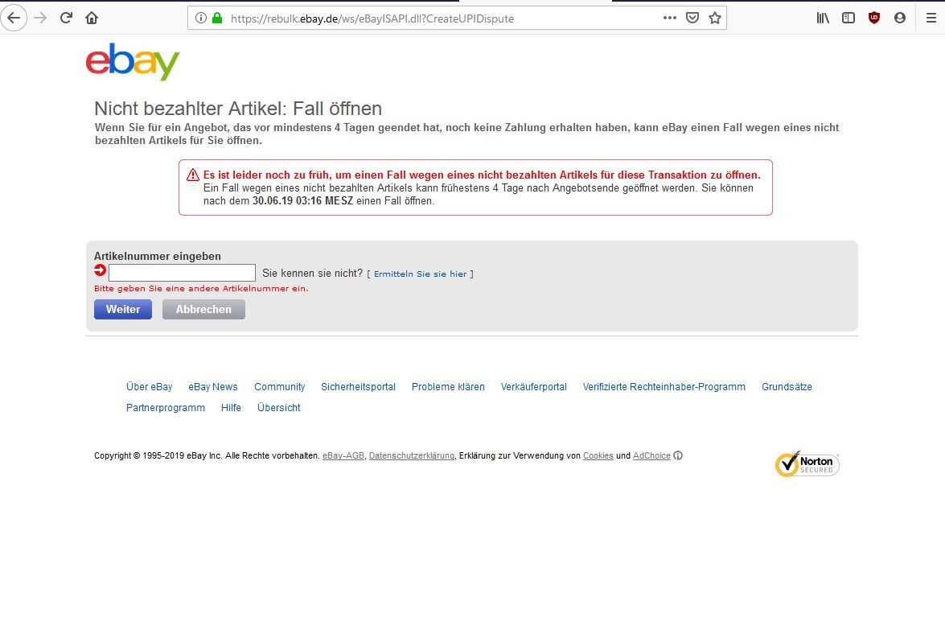Open the Library icon in toolbar

(823, 18)
